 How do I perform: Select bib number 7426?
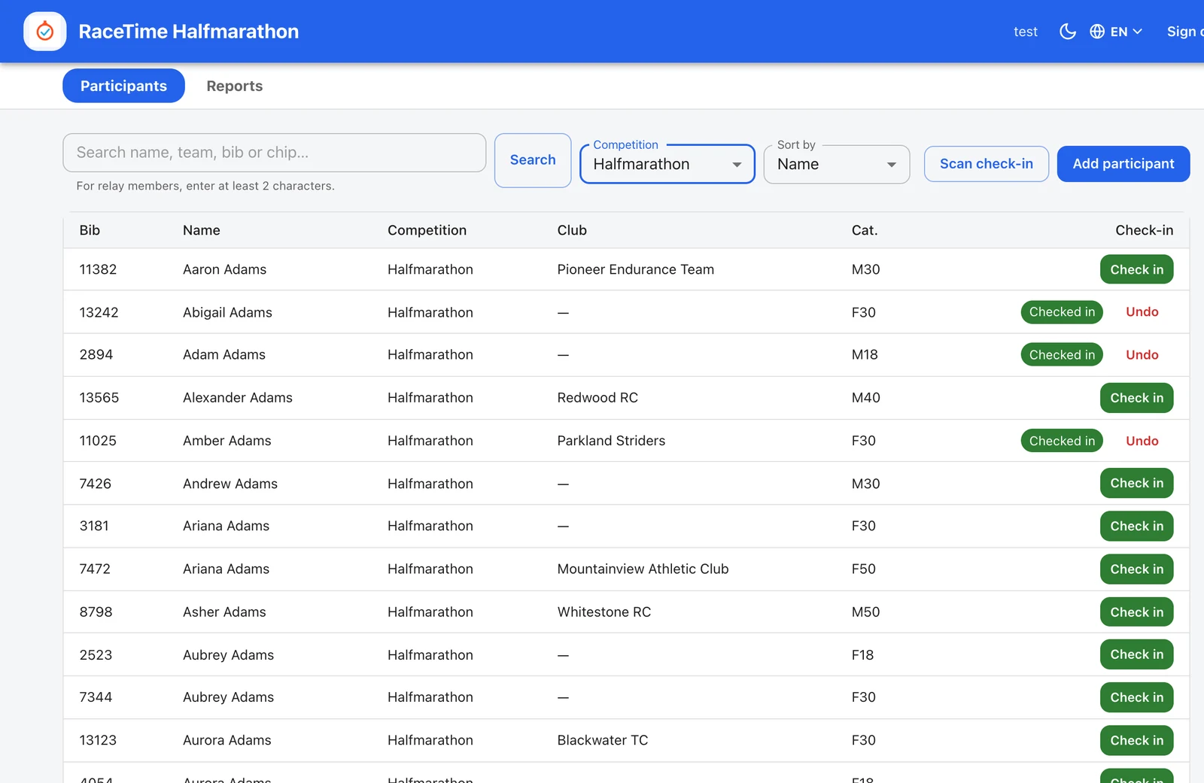(x=95, y=484)
